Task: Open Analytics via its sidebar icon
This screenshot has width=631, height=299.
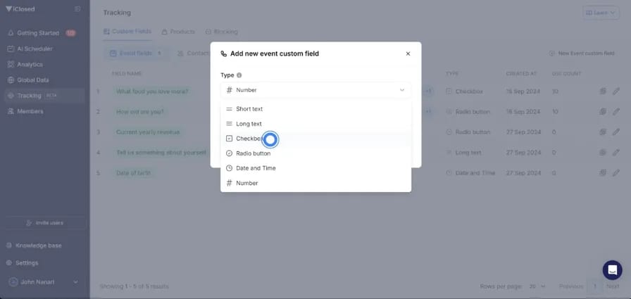Action: (11, 64)
